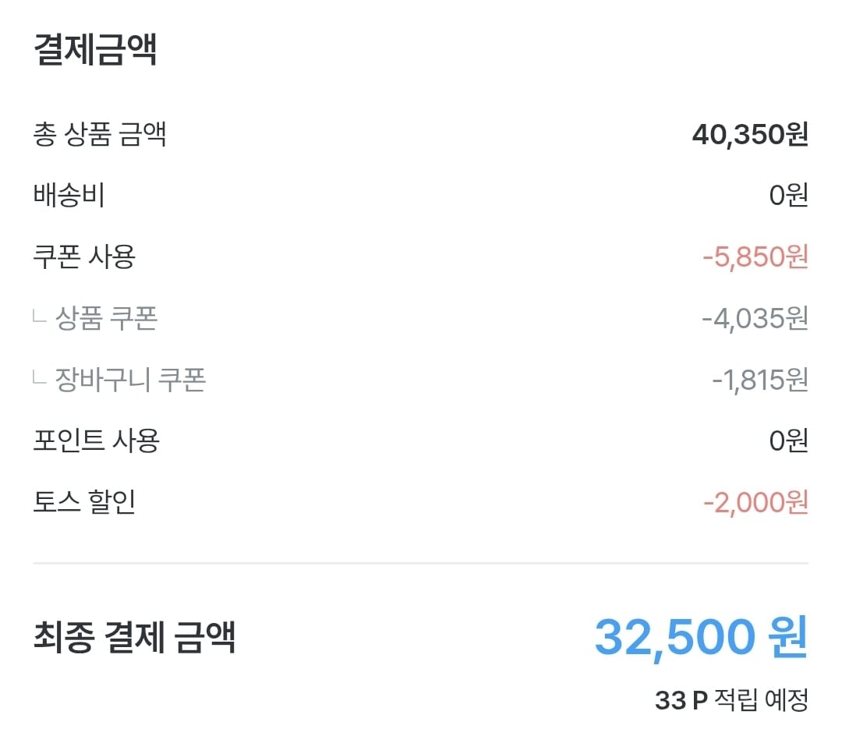Click the -4,035원 product coupon amount
This screenshot has width=842, height=736.
[754, 318]
